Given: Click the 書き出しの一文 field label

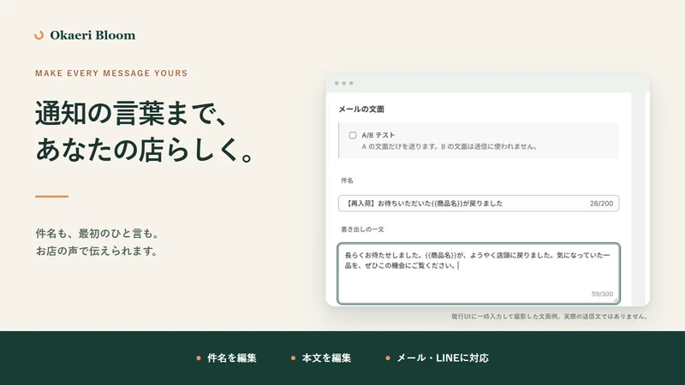Looking at the screenshot, I should (362, 229).
